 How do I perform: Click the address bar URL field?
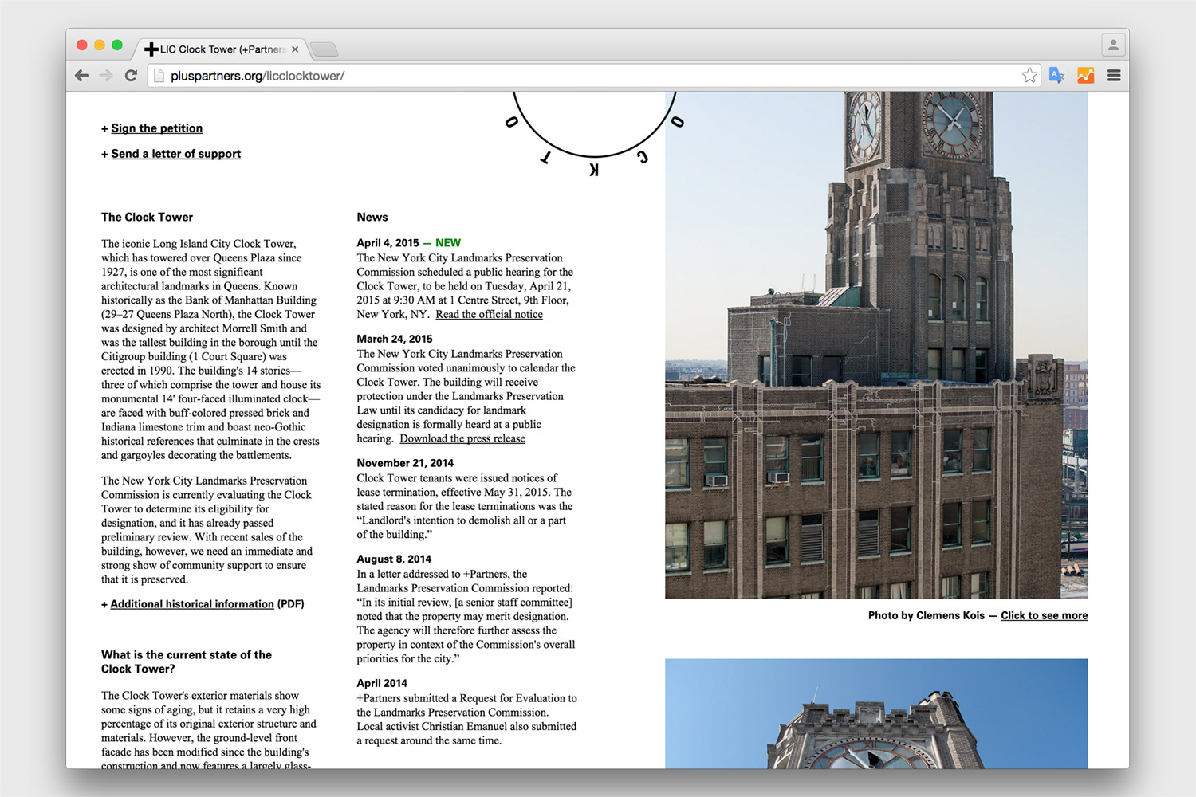[558, 76]
